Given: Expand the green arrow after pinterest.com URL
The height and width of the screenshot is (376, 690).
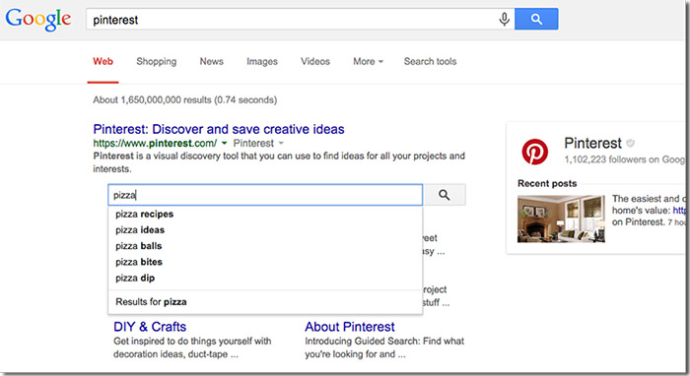Looking at the screenshot, I should pos(224,143).
